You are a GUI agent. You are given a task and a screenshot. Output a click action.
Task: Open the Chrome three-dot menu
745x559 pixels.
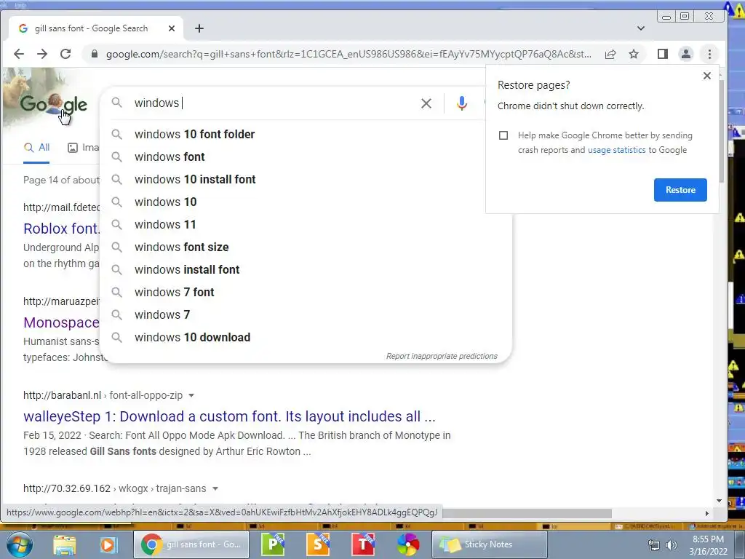tap(709, 54)
